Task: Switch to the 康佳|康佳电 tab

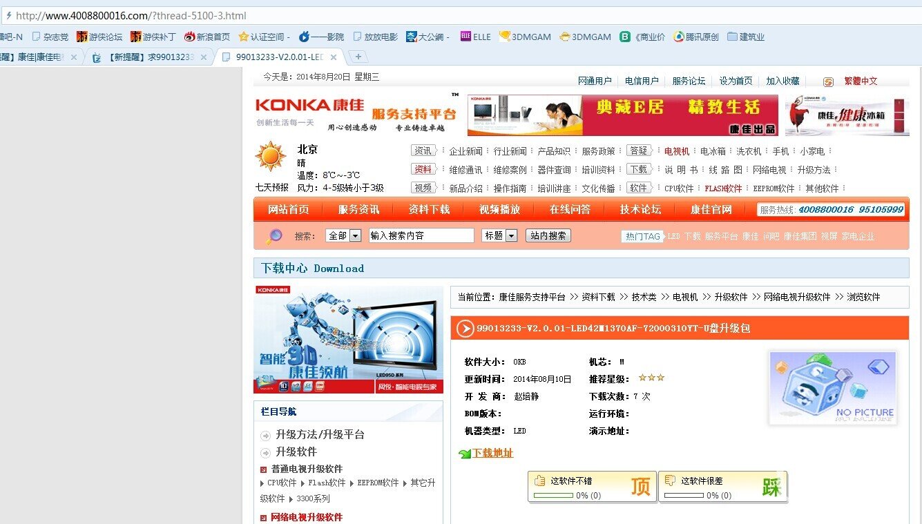Action: [36, 57]
